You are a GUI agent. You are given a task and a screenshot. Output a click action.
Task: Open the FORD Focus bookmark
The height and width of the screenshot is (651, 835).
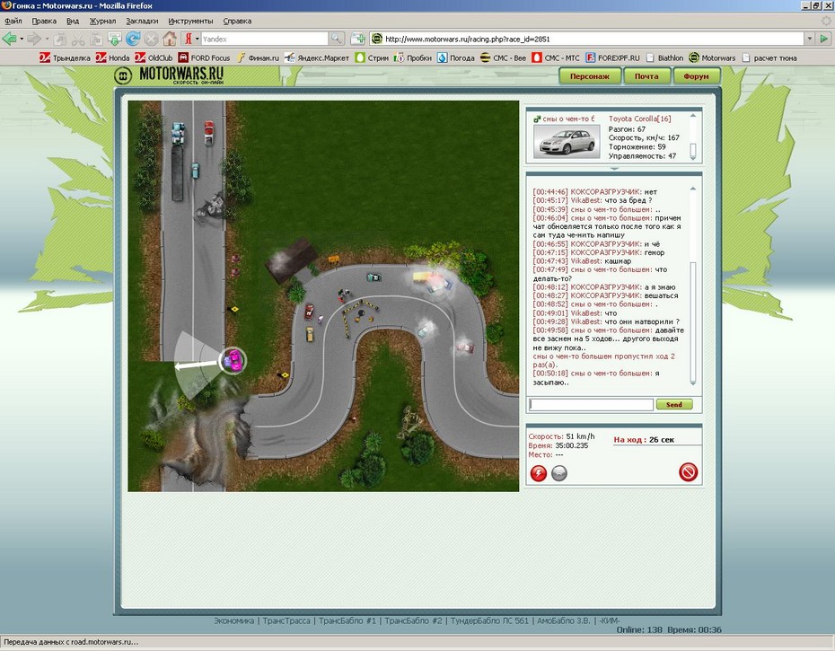tap(204, 58)
